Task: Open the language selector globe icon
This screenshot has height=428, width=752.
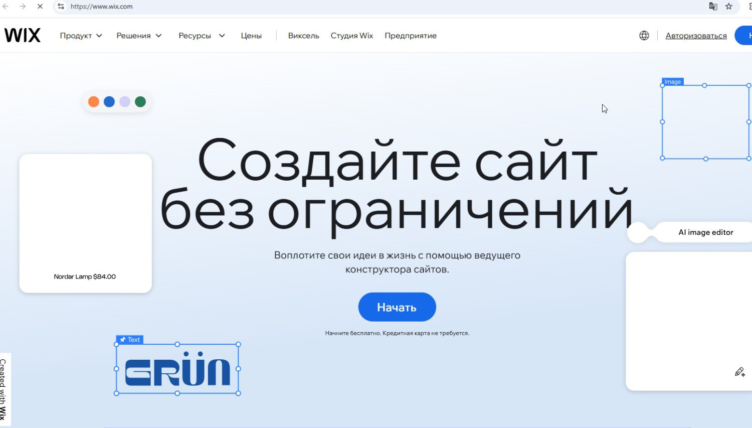Action: click(644, 36)
